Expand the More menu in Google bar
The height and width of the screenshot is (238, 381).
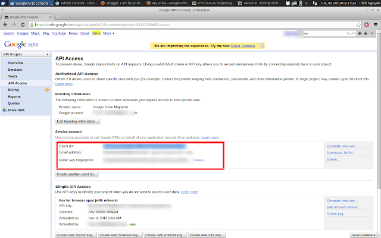[x=108, y=33]
